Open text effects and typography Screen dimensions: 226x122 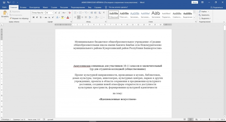click(57, 17)
